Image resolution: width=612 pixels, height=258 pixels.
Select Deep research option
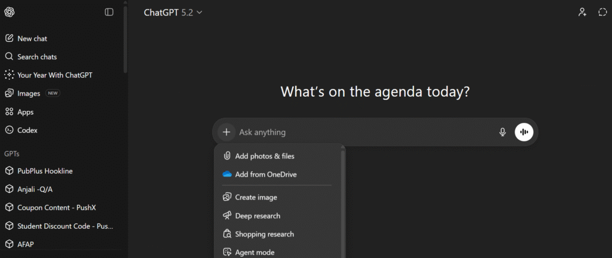click(258, 216)
